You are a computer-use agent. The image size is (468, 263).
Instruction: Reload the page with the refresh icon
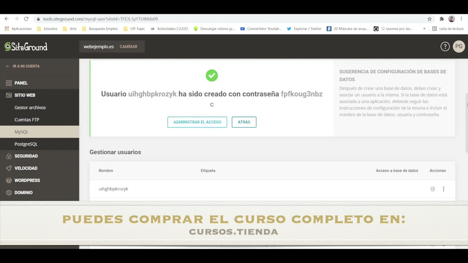26,19
